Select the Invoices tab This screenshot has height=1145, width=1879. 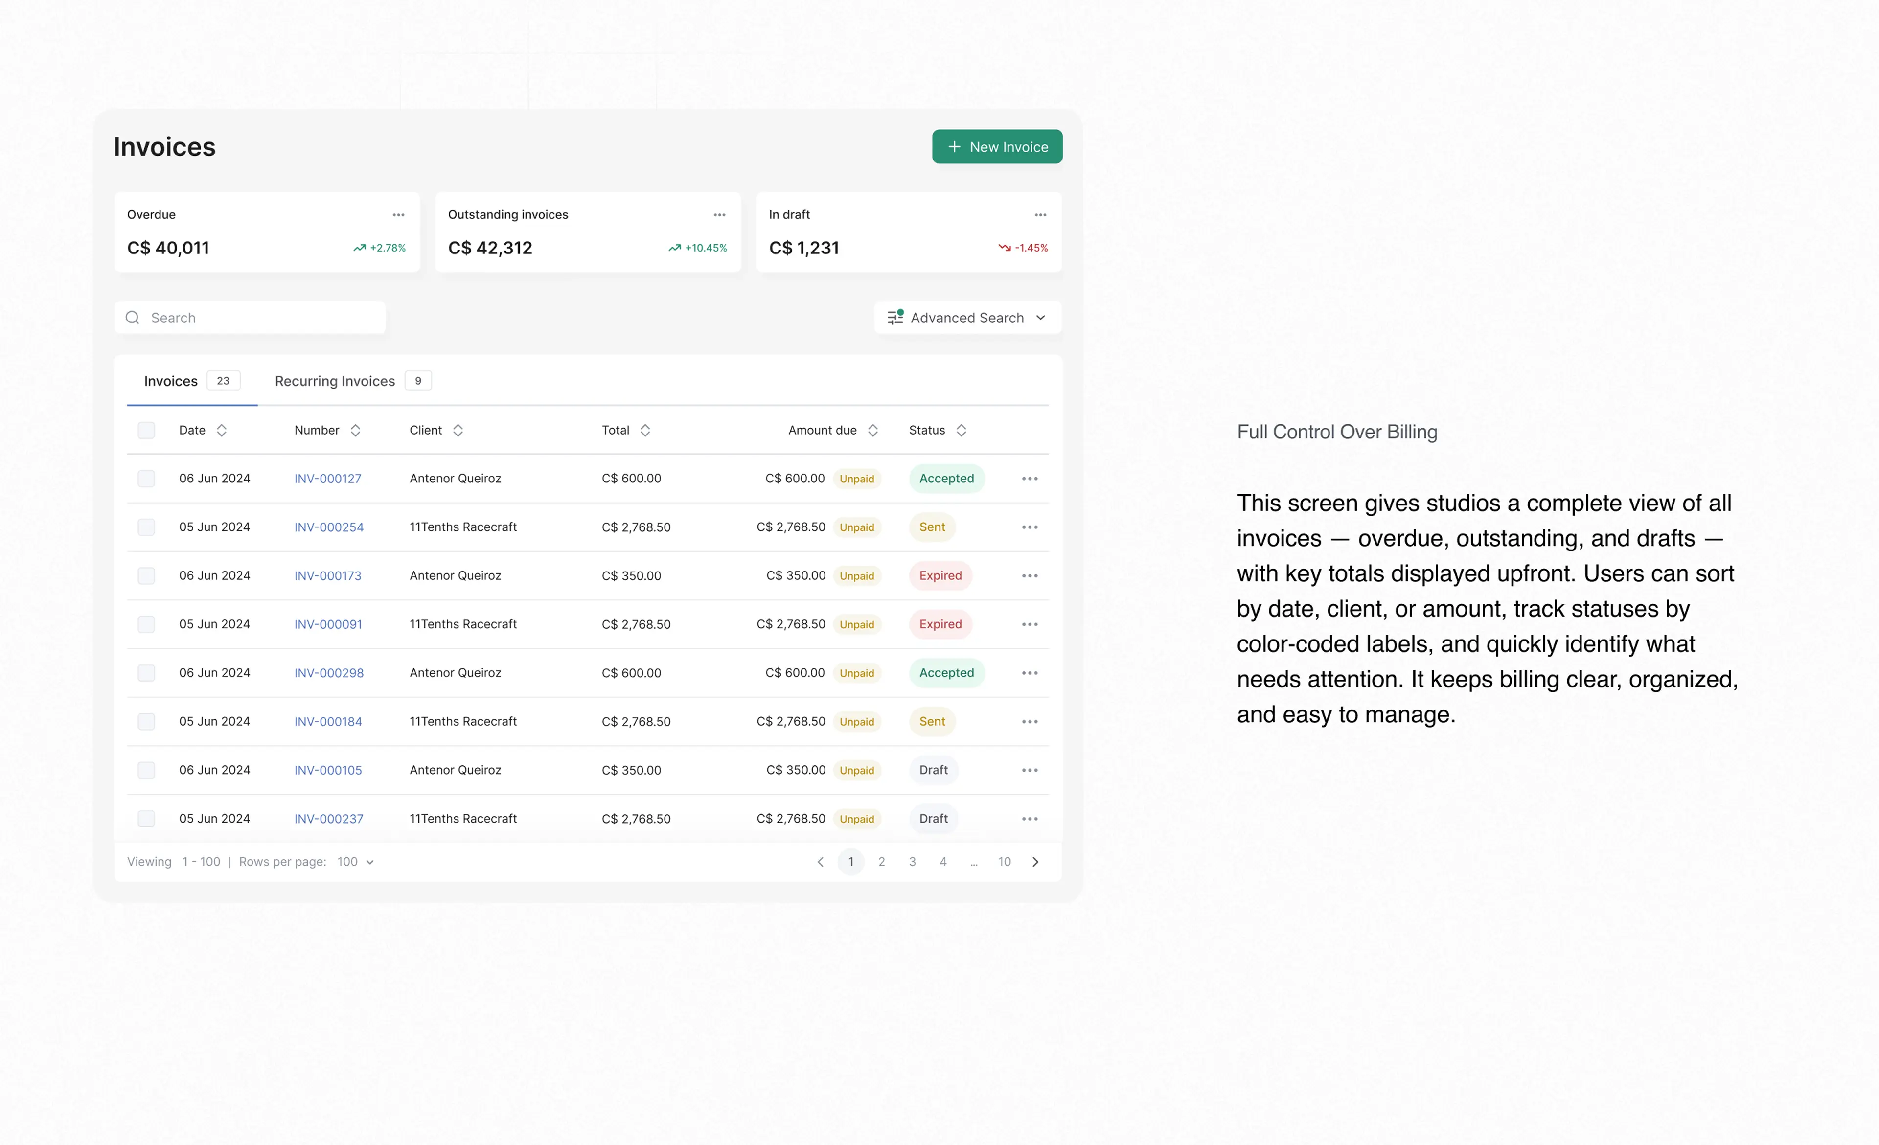[x=171, y=381]
